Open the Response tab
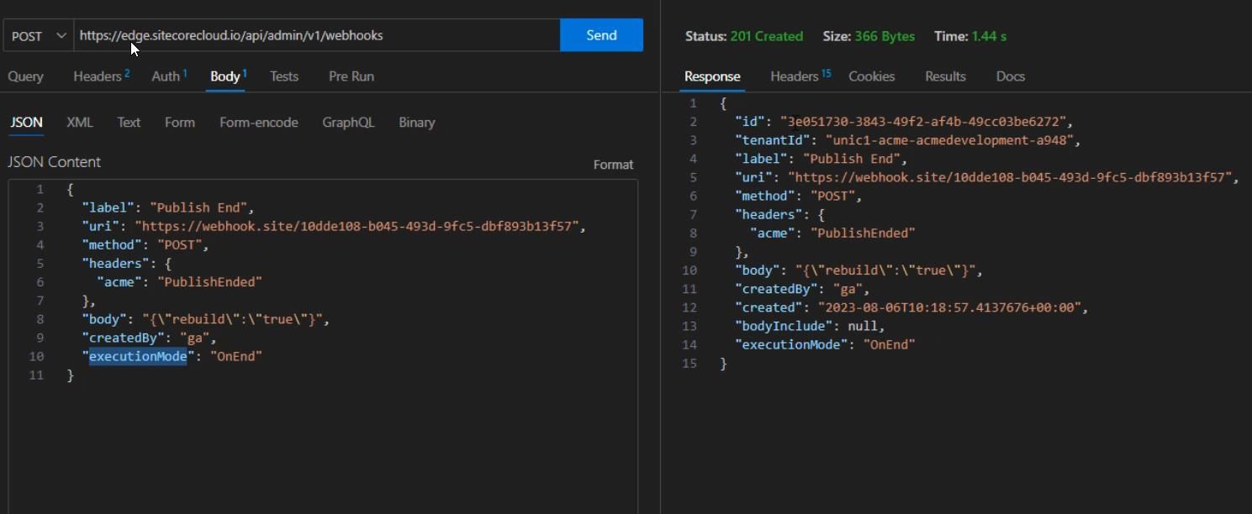 click(x=712, y=76)
